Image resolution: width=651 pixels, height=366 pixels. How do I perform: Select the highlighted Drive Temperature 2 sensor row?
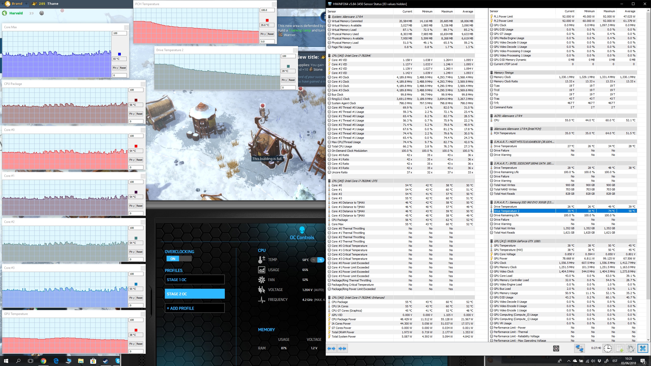[x=563, y=211]
